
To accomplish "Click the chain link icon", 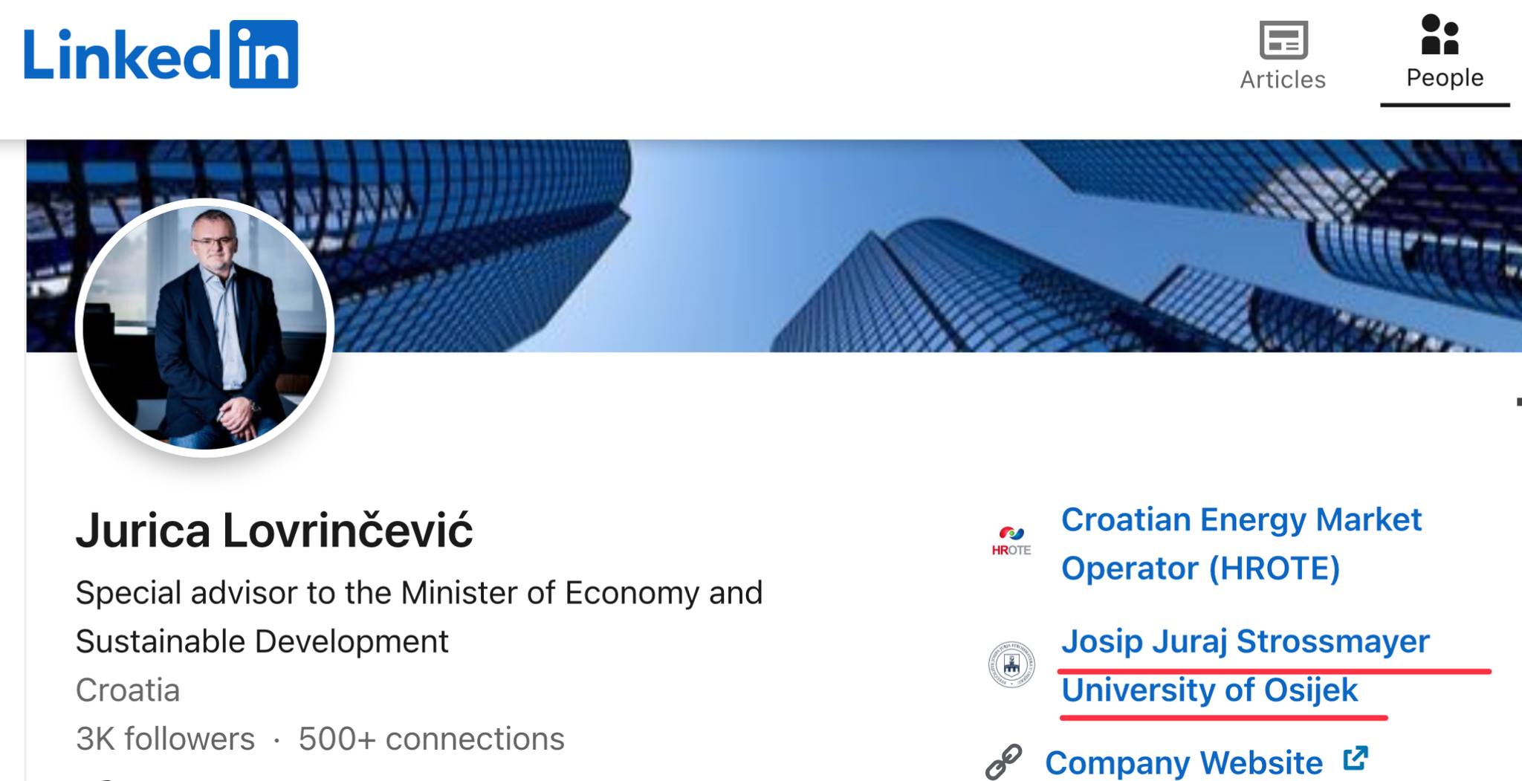I will click(x=1004, y=762).
